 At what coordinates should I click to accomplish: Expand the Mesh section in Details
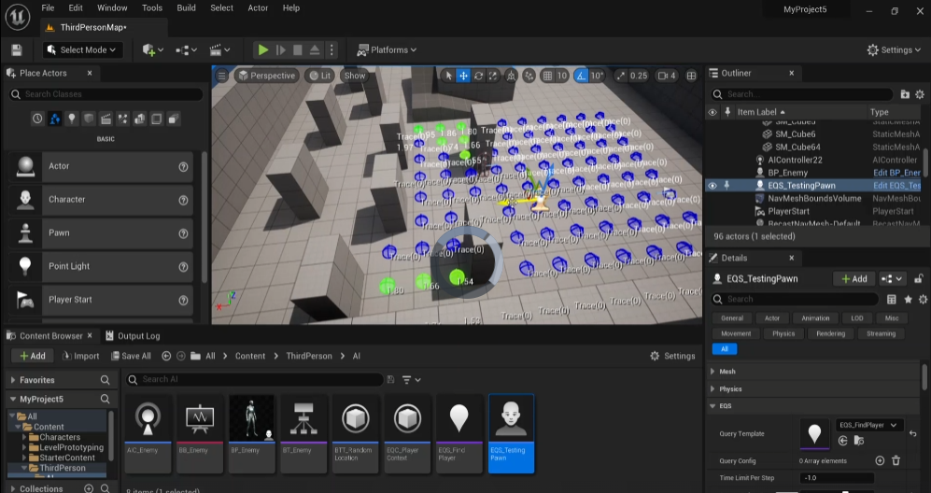point(712,372)
